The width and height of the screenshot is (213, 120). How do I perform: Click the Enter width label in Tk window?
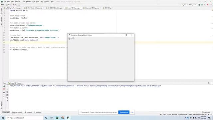71,38
